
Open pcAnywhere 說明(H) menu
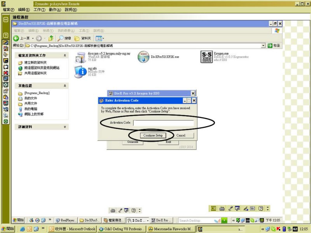[71, 10]
